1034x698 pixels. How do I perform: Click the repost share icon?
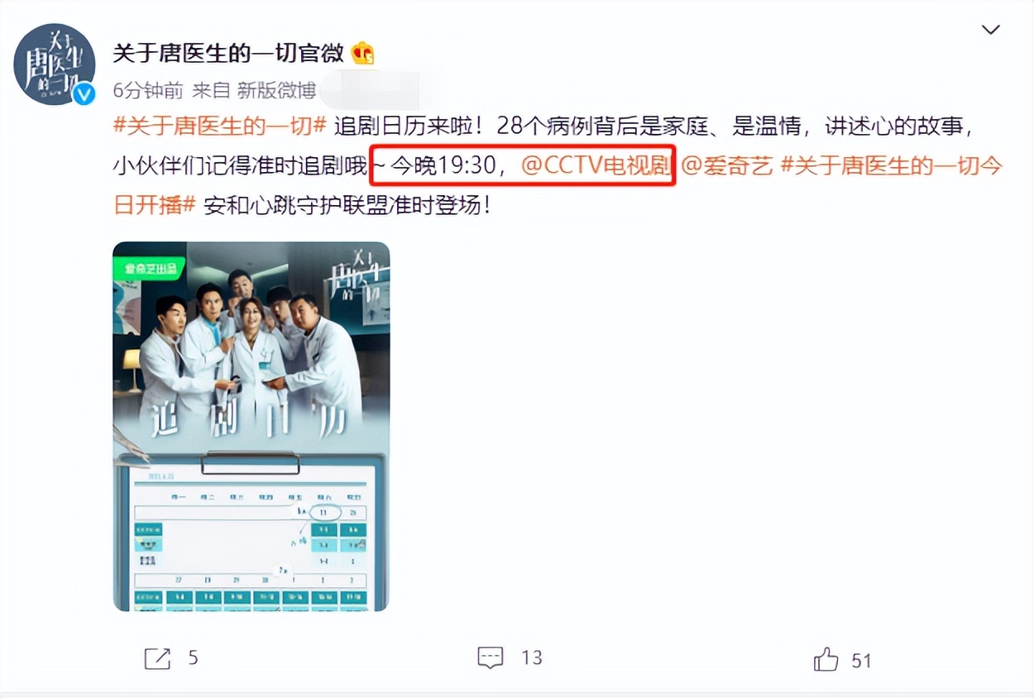pyautogui.click(x=157, y=658)
